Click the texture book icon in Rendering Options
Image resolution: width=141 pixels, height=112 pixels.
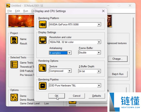coord(43,68)
